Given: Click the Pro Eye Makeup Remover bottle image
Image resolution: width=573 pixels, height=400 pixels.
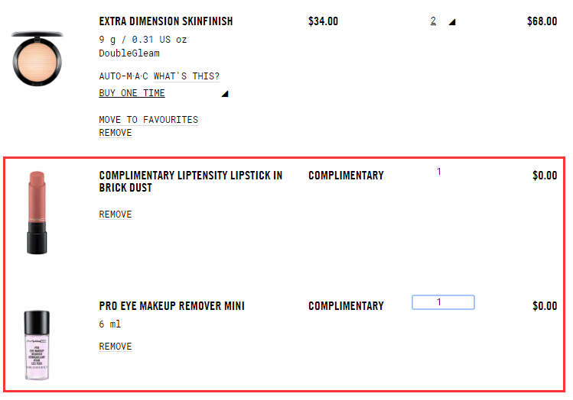Looking at the screenshot, I should [x=36, y=345].
